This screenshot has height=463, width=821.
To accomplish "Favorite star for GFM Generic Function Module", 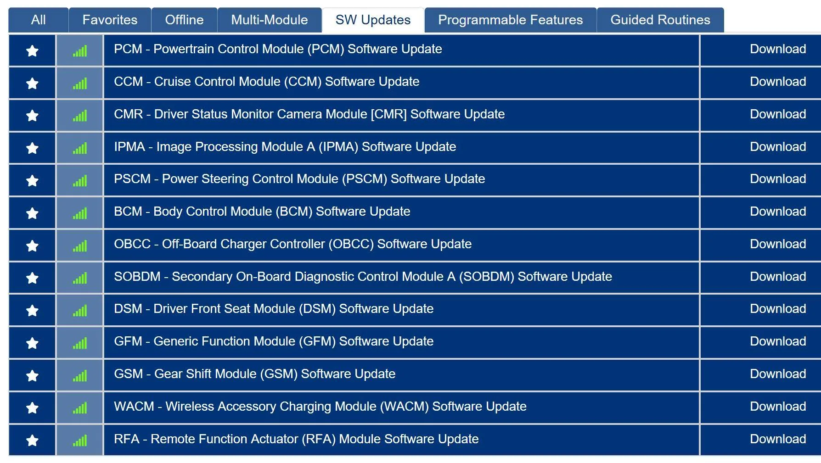I will [x=32, y=343].
